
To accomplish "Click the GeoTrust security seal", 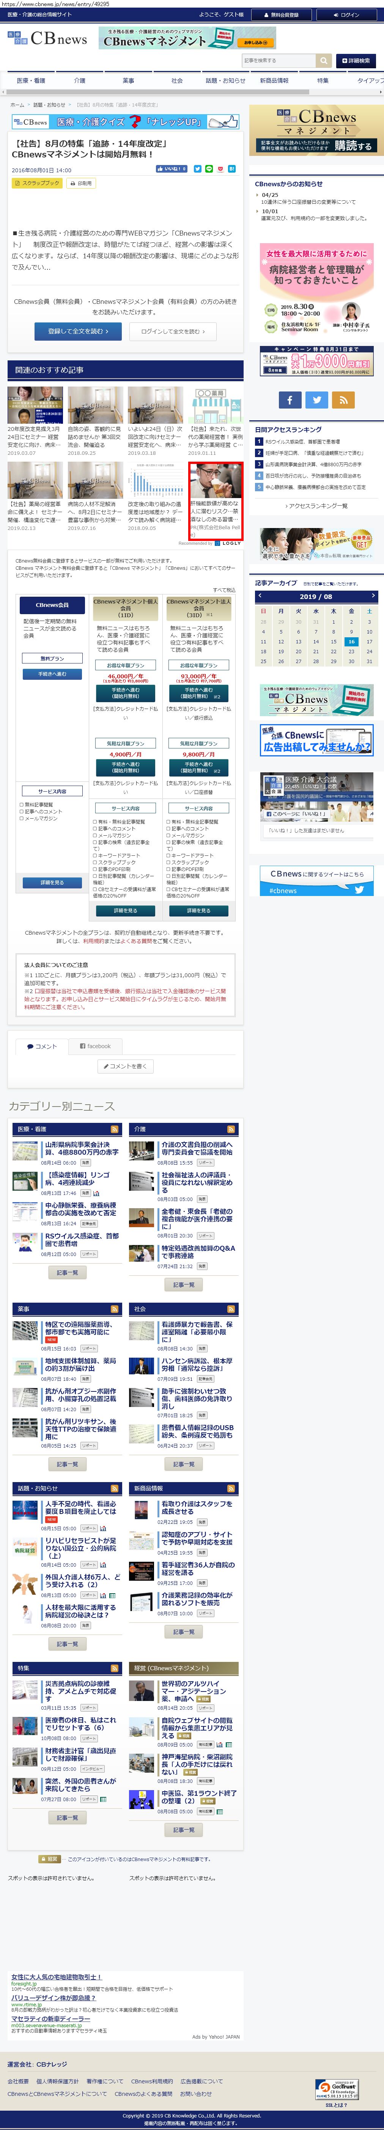I will [337, 2090].
